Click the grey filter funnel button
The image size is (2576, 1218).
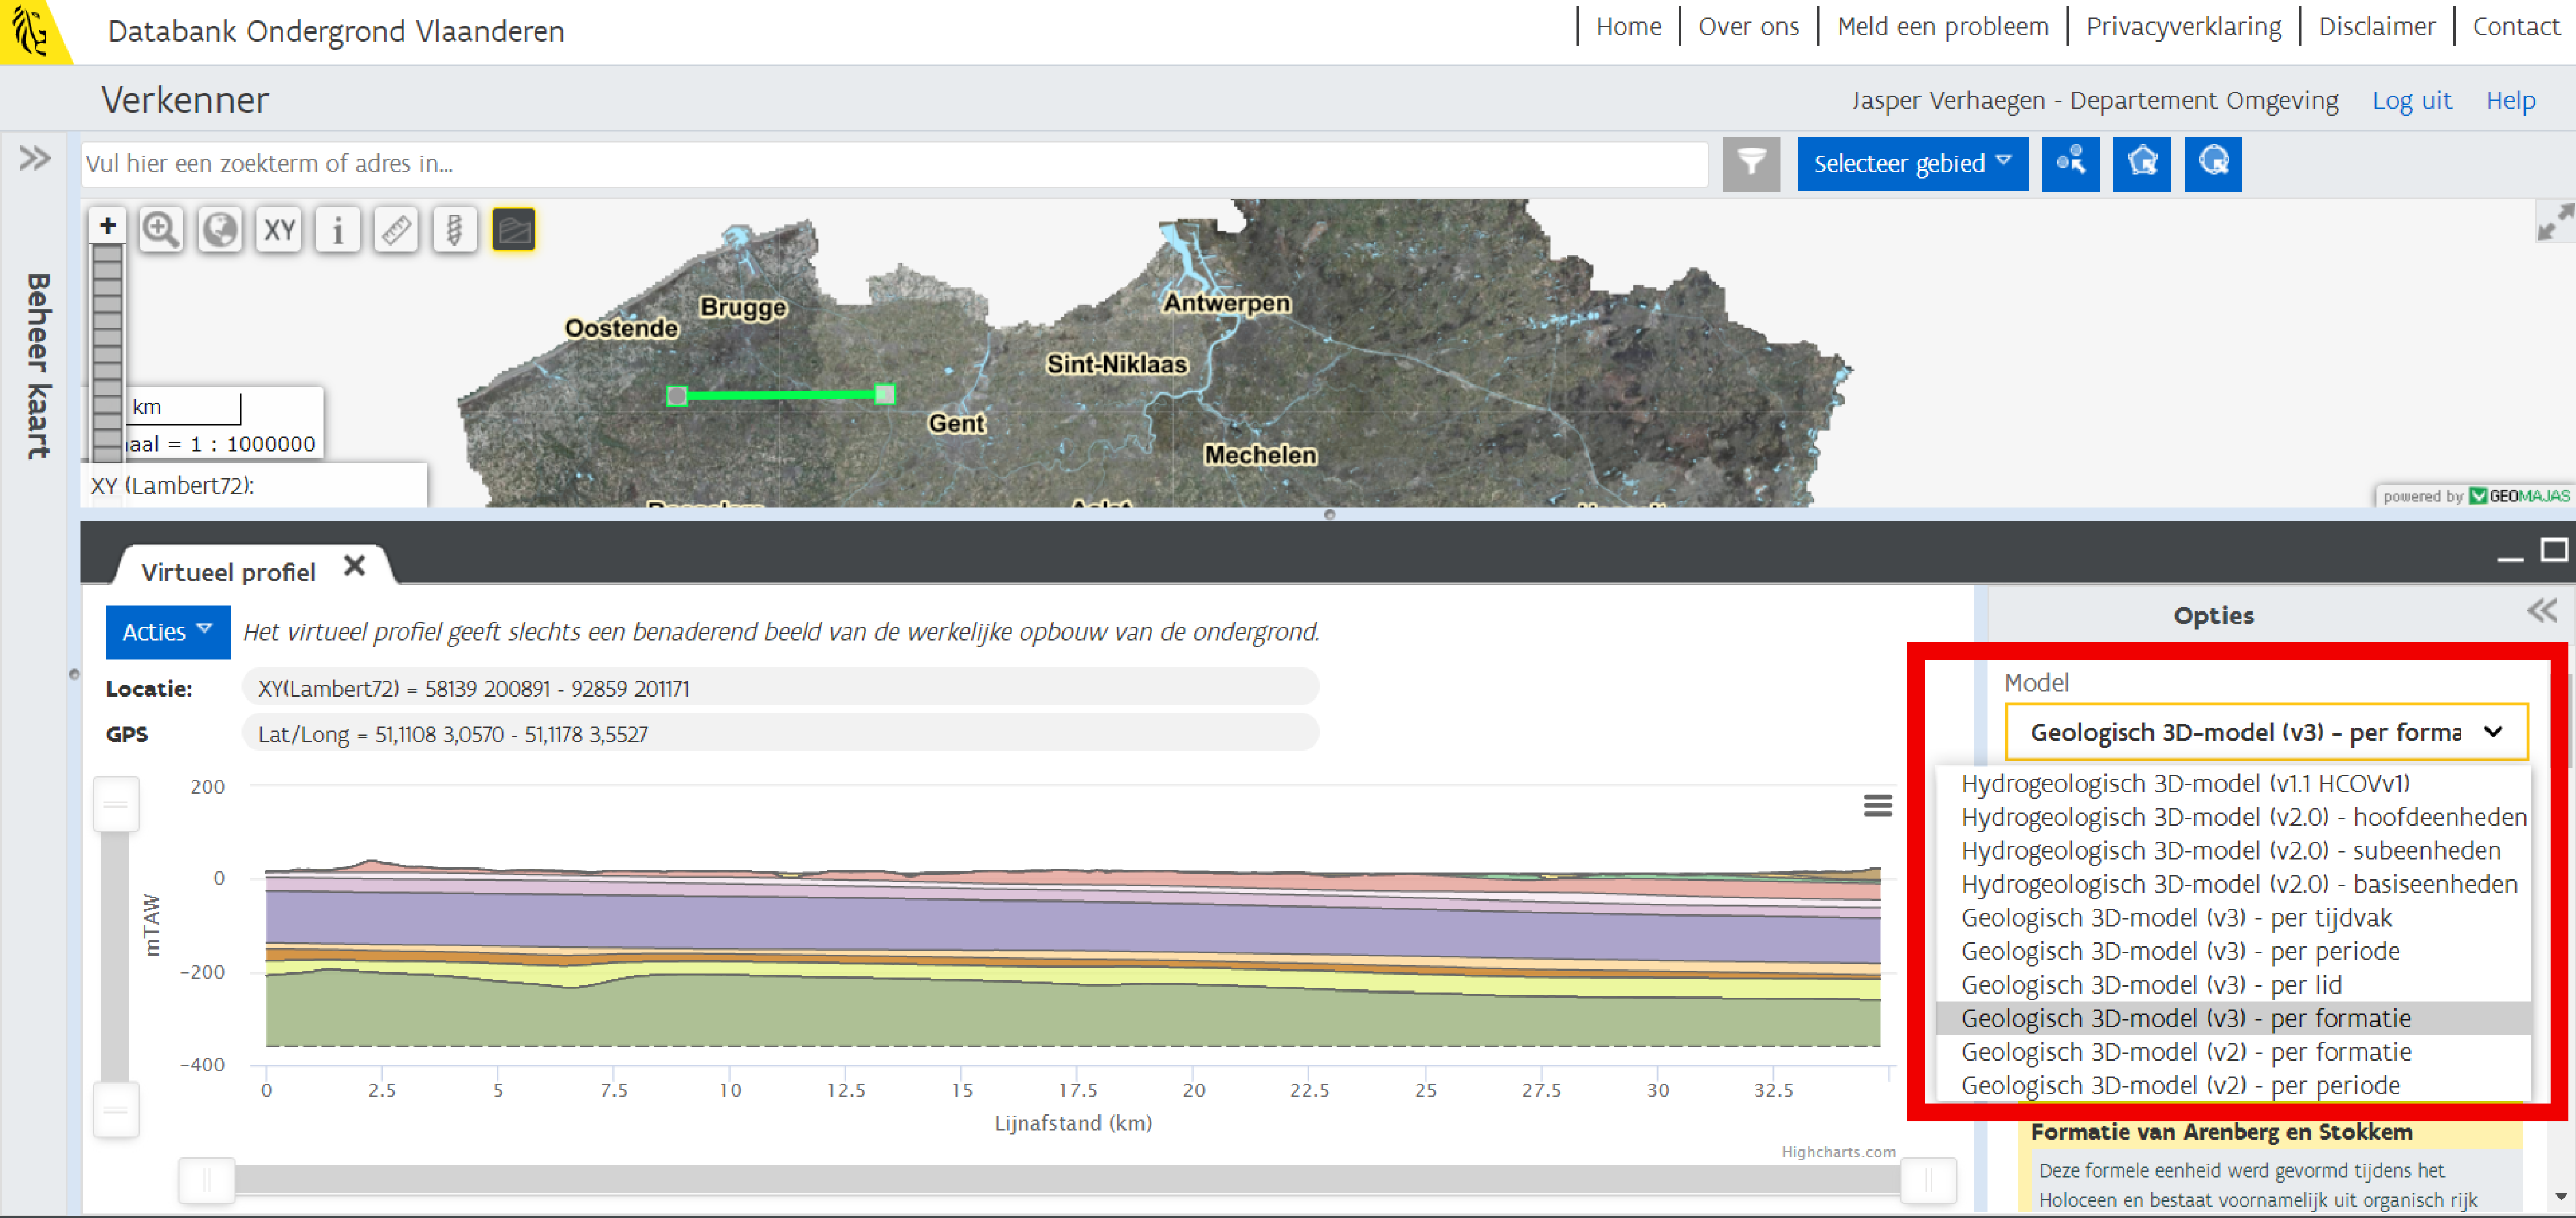[x=1751, y=163]
